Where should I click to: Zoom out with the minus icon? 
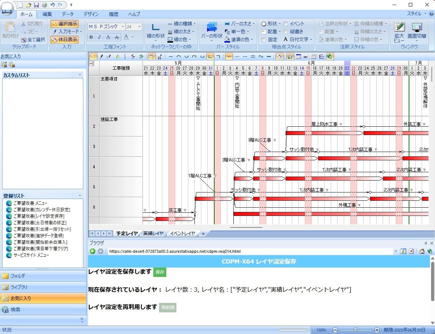(x=335, y=330)
